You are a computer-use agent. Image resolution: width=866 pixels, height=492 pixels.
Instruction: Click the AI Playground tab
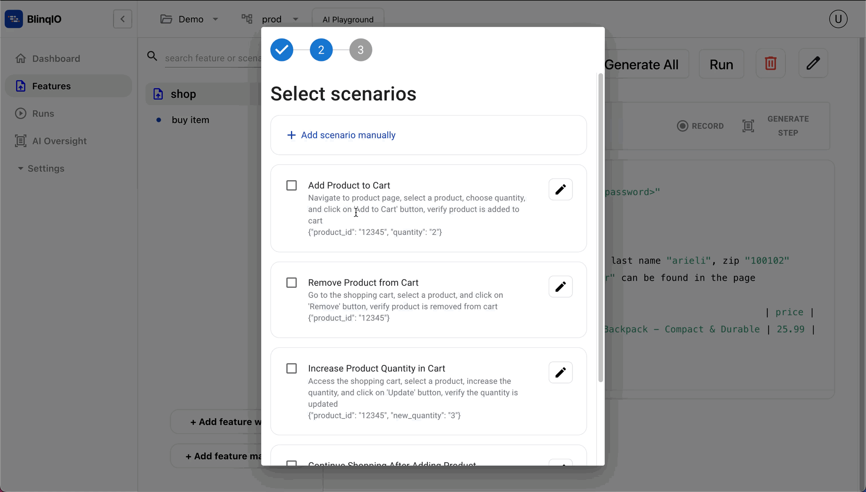click(348, 19)
